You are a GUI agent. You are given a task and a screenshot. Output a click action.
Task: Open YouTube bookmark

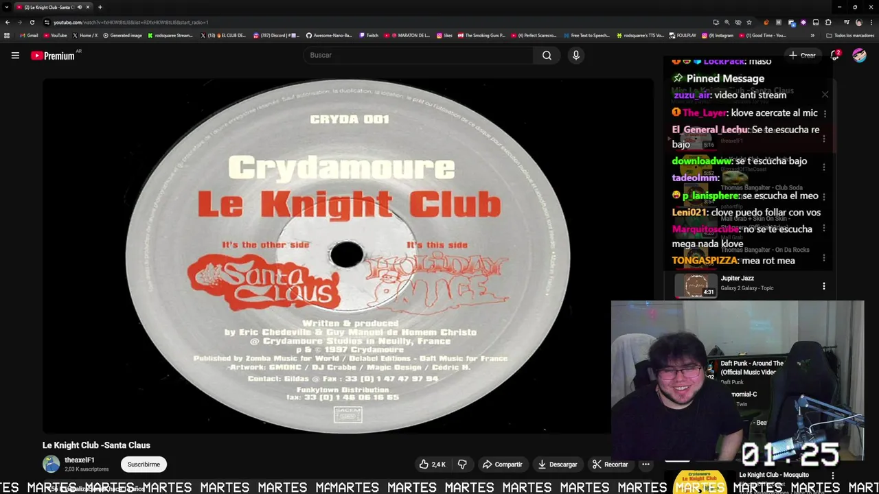click(55, 36)
